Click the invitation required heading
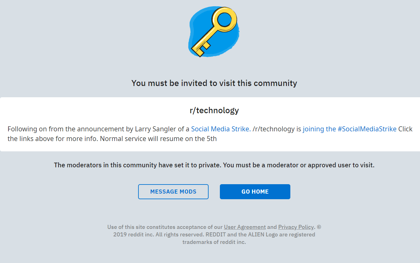Viewport: 420px width, 263px height. pos(214,83)
